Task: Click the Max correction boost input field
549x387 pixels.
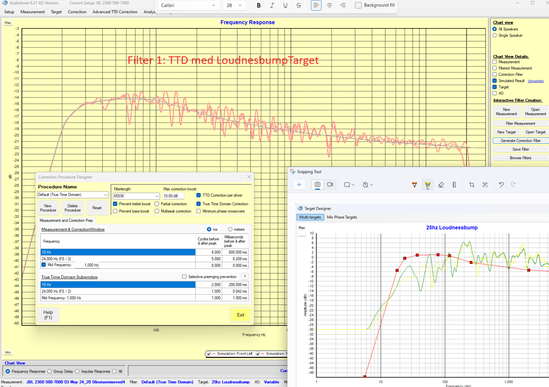Action: click(173, 196)
